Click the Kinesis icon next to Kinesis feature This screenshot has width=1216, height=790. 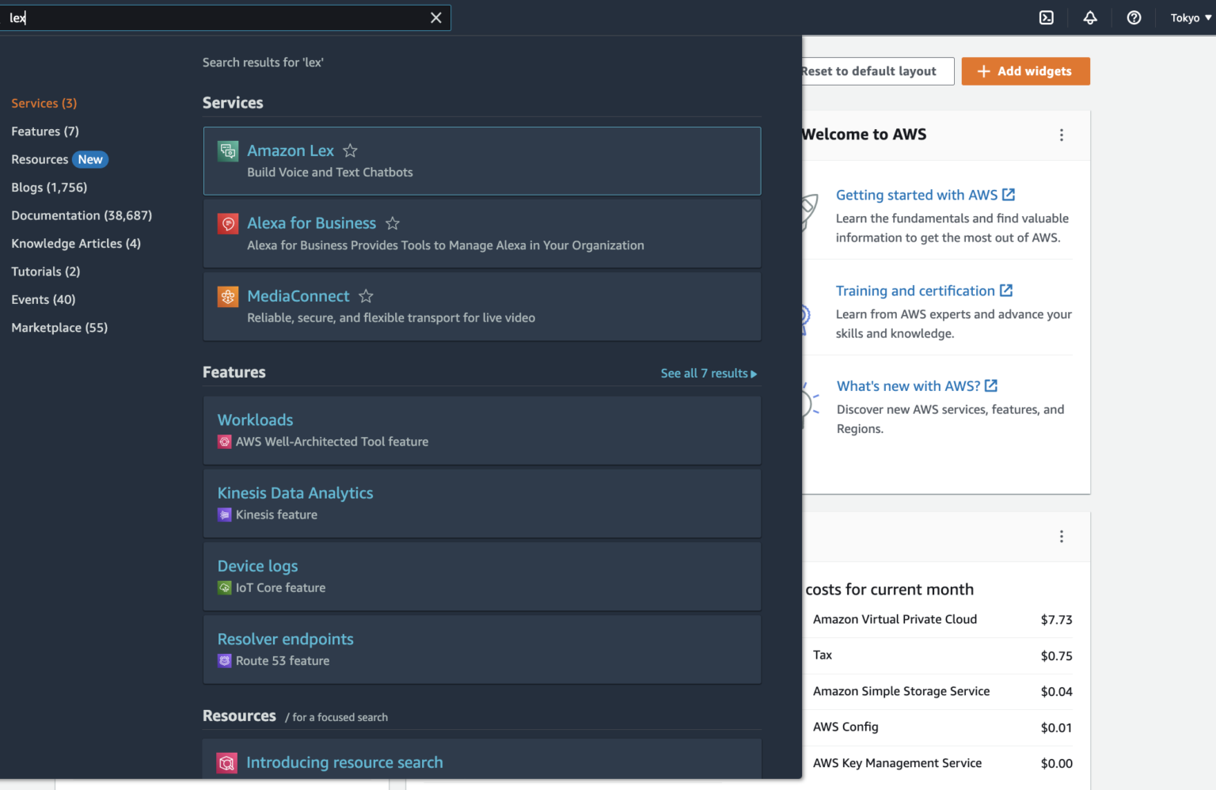(224, 515)
